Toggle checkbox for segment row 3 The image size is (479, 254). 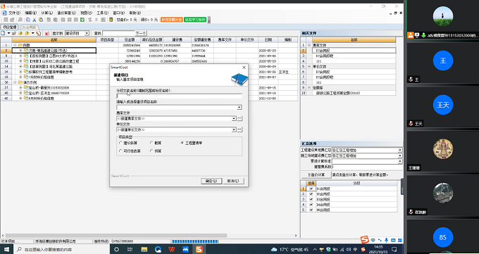point(311,199)
